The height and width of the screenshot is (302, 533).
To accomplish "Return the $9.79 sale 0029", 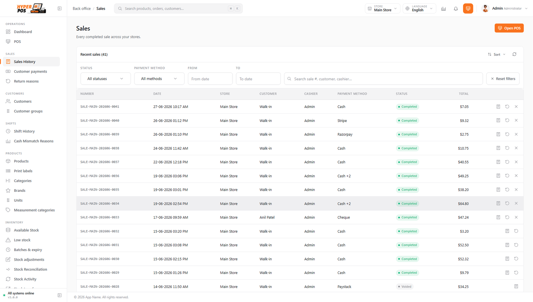I will pyautogui.click(x=516, y=272).
